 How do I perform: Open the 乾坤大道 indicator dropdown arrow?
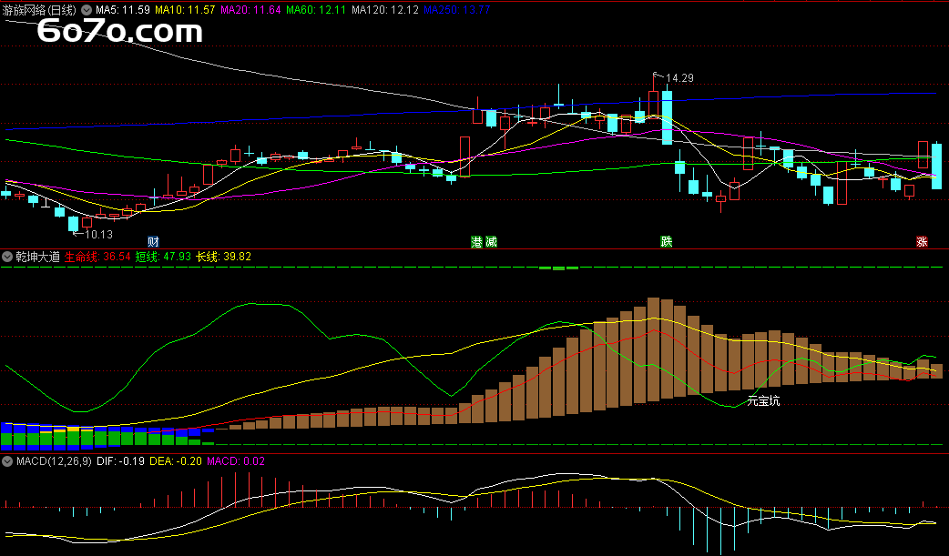pyautogui.click(x=8, y=257)
